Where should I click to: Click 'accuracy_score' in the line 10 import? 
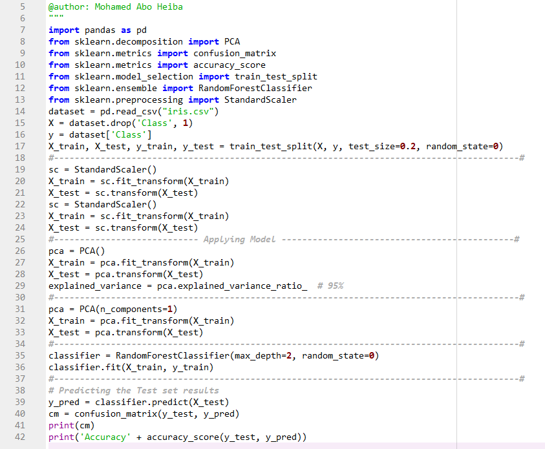point(230,65)
